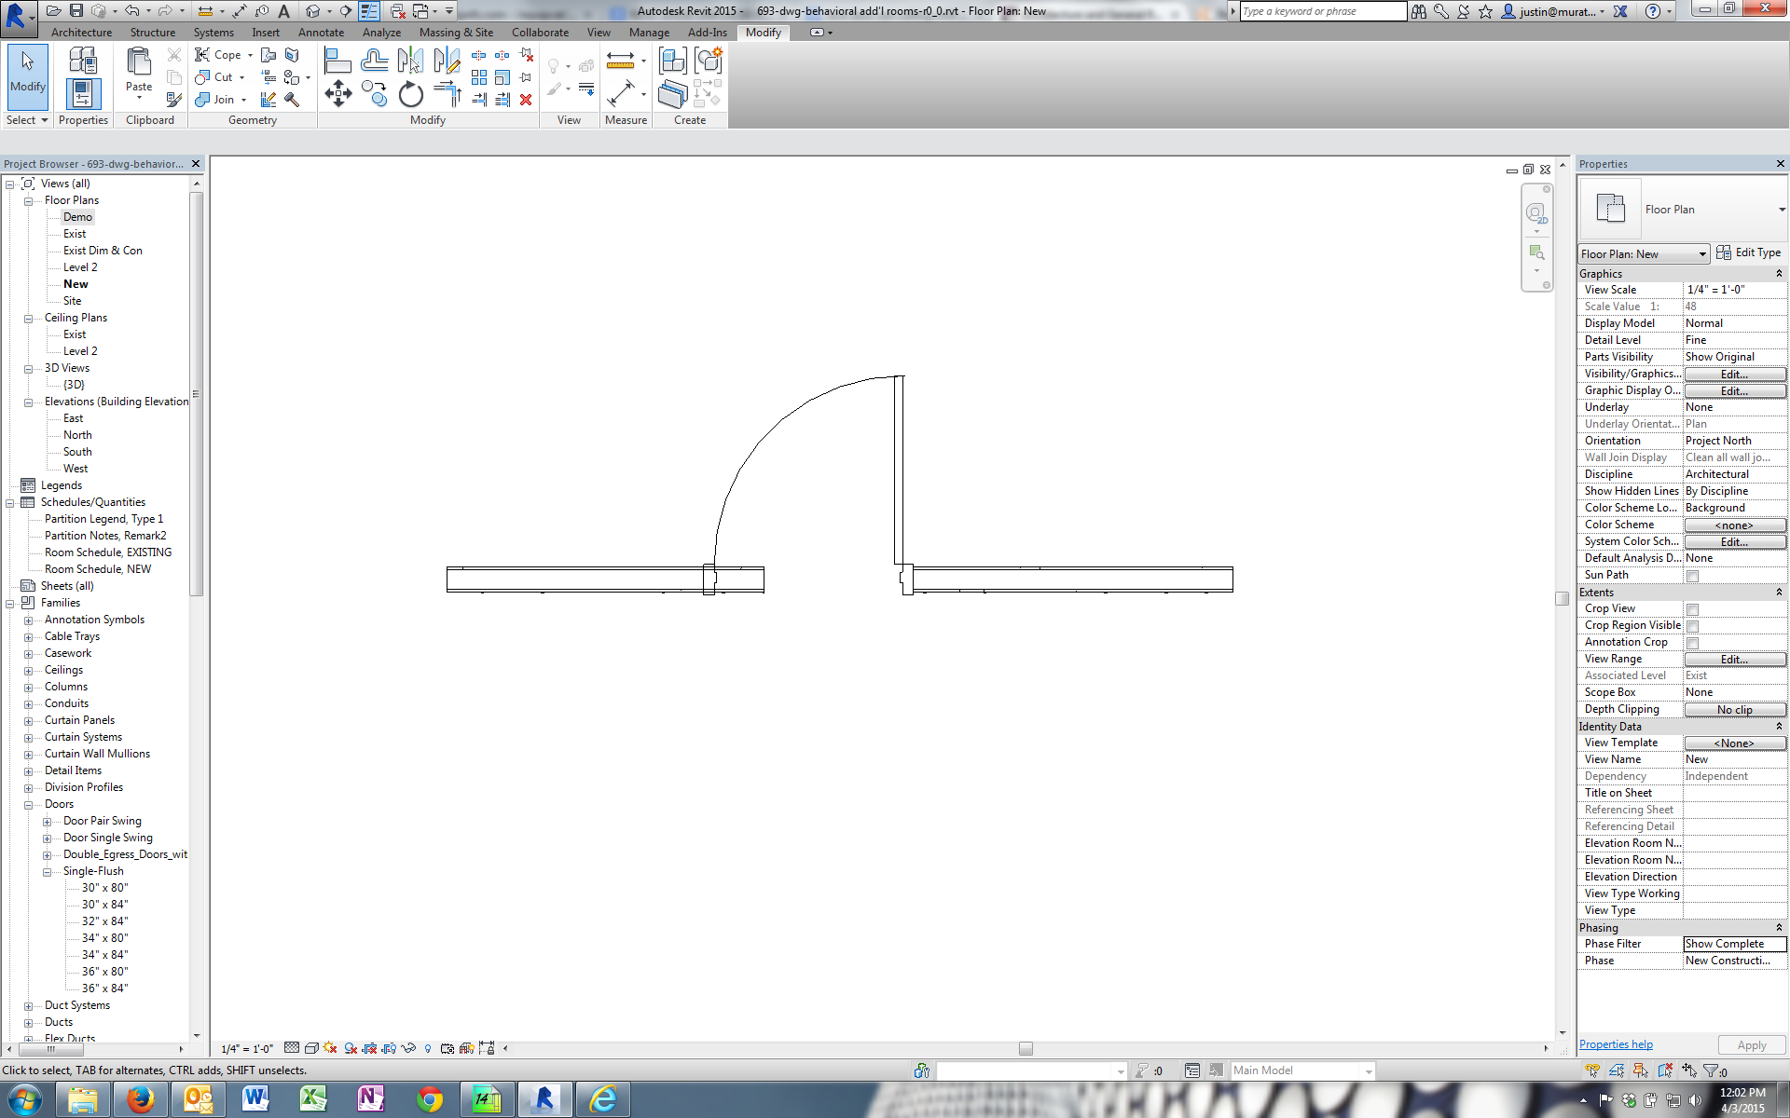Activate the Align tool
Image resolution: width=1790 pixels, height=1118 pixels.
pyautogui.click(x=337, y=61)
